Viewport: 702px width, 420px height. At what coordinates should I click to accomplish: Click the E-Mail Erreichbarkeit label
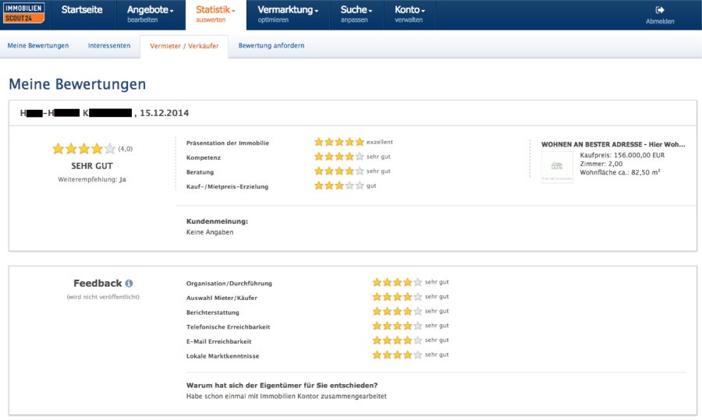(219, 342)
